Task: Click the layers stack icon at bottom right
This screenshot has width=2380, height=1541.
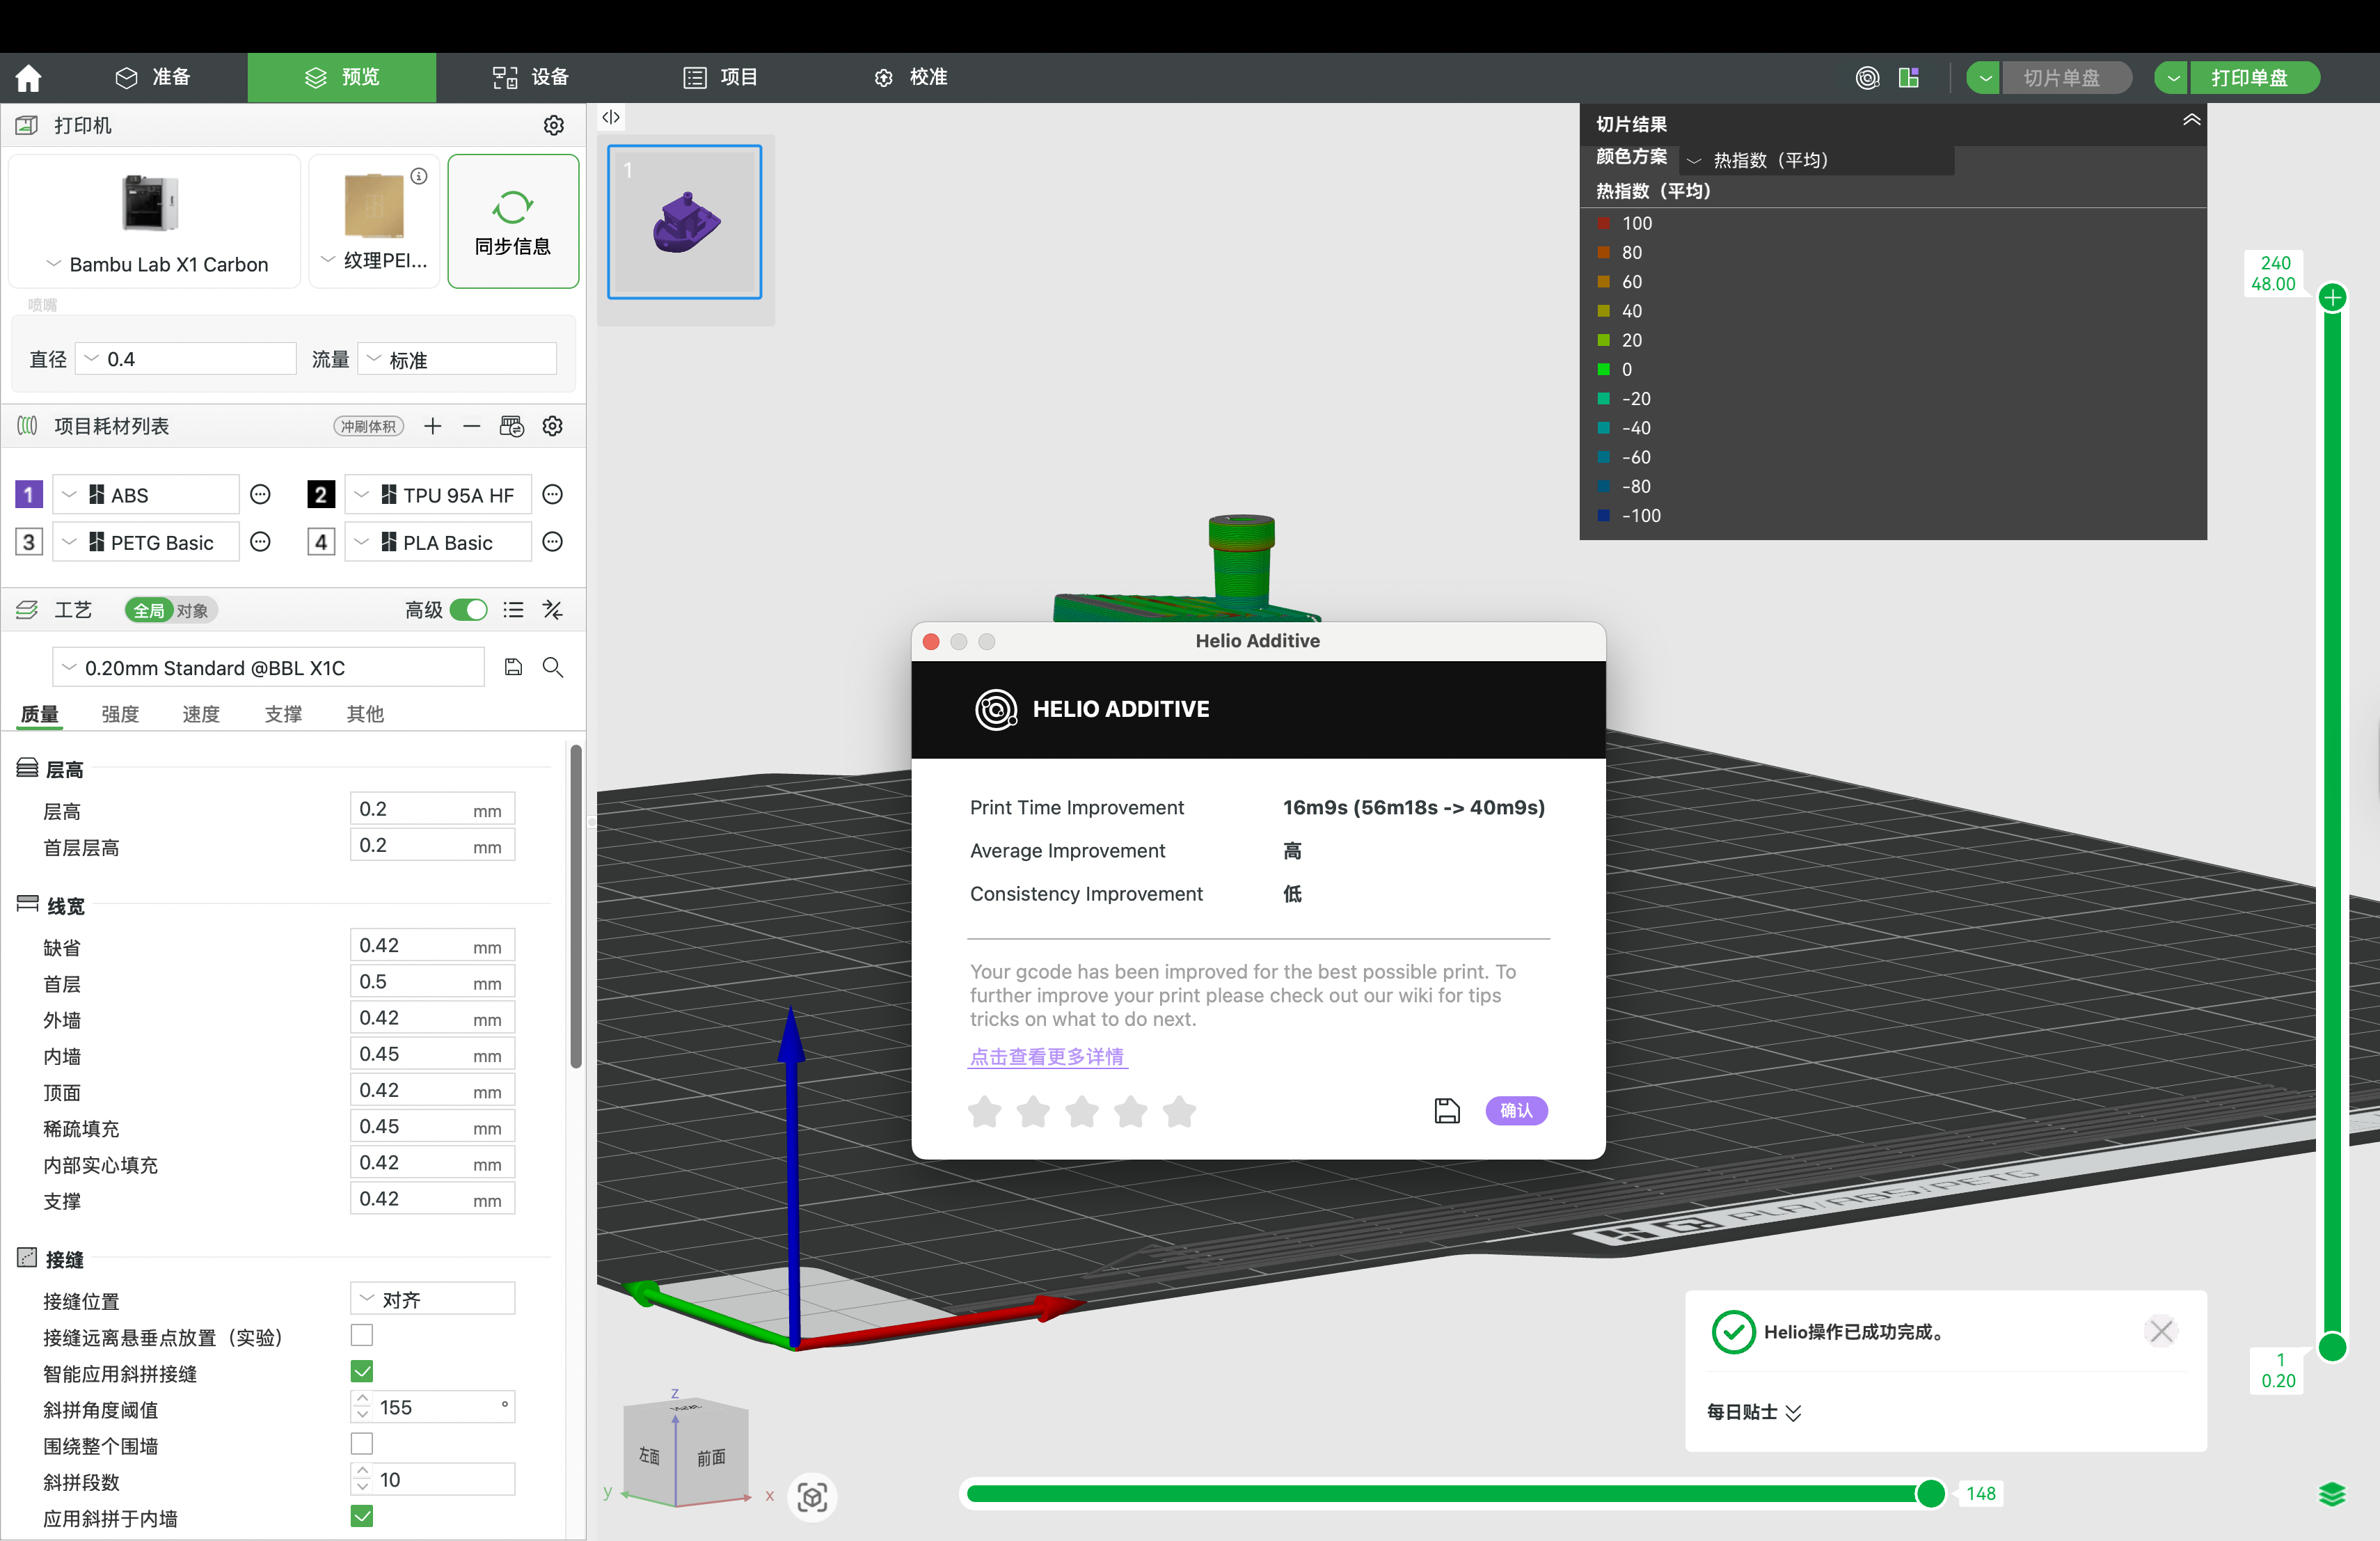Action: pos(2331,1495)
